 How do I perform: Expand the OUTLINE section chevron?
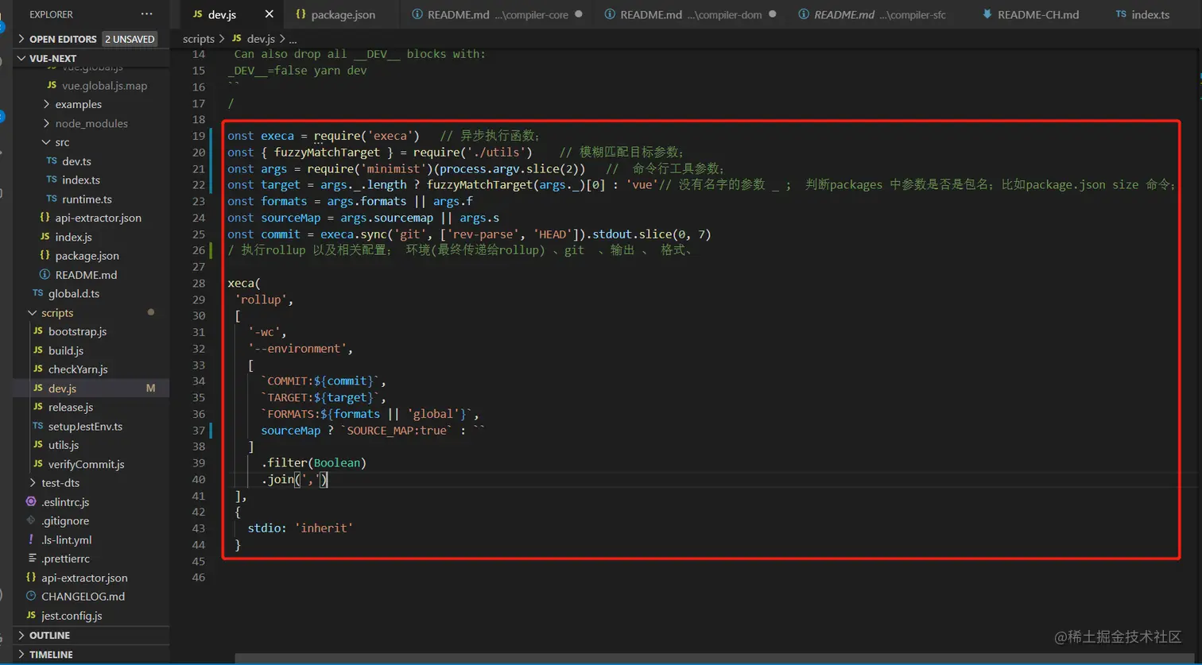coord(21,636)
